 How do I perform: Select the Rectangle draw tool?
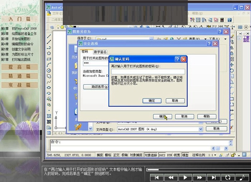pos(49,59)
